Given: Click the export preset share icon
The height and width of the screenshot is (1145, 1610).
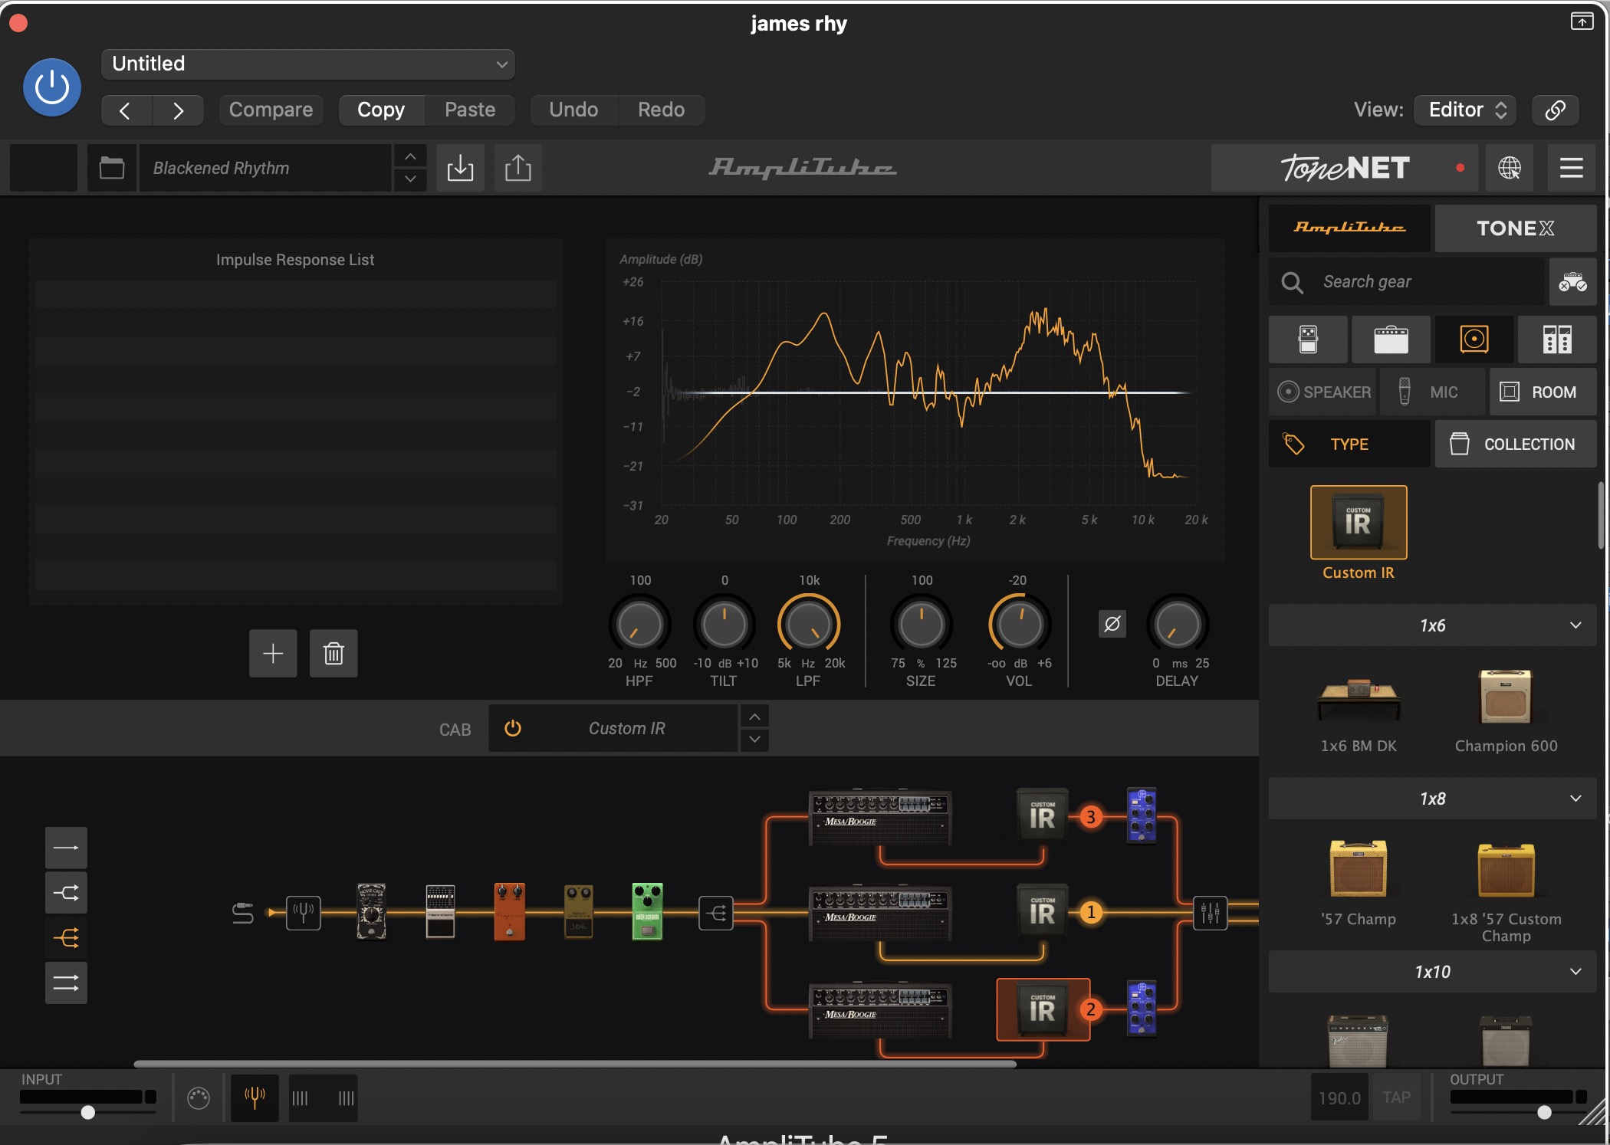Looking at the screenshot, I should [518, 168].
